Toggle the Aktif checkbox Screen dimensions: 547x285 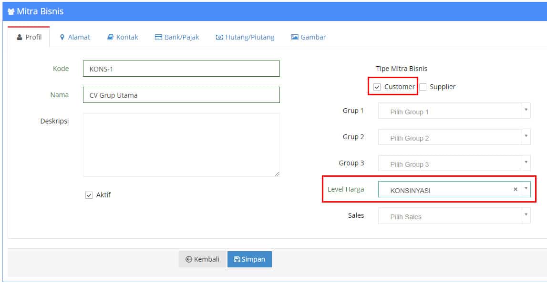(89, 195)
